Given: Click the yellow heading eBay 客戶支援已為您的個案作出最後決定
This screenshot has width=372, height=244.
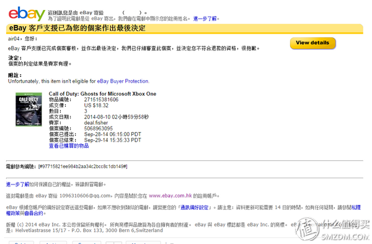Looking at the screenshot, I should pos(77,28).
